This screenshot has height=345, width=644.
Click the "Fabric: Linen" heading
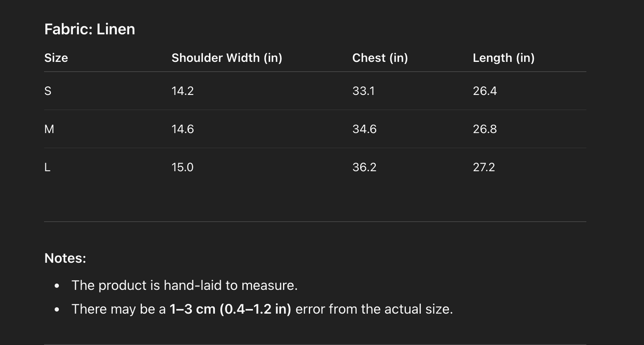[90, 29]
